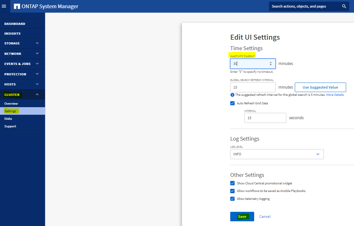The height and width of the screenshot is (226, 354).
Task: Open the hamburger navigation menu
Action: click(4, 6)
